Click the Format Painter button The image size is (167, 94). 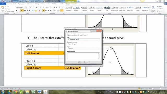(10, 11)
